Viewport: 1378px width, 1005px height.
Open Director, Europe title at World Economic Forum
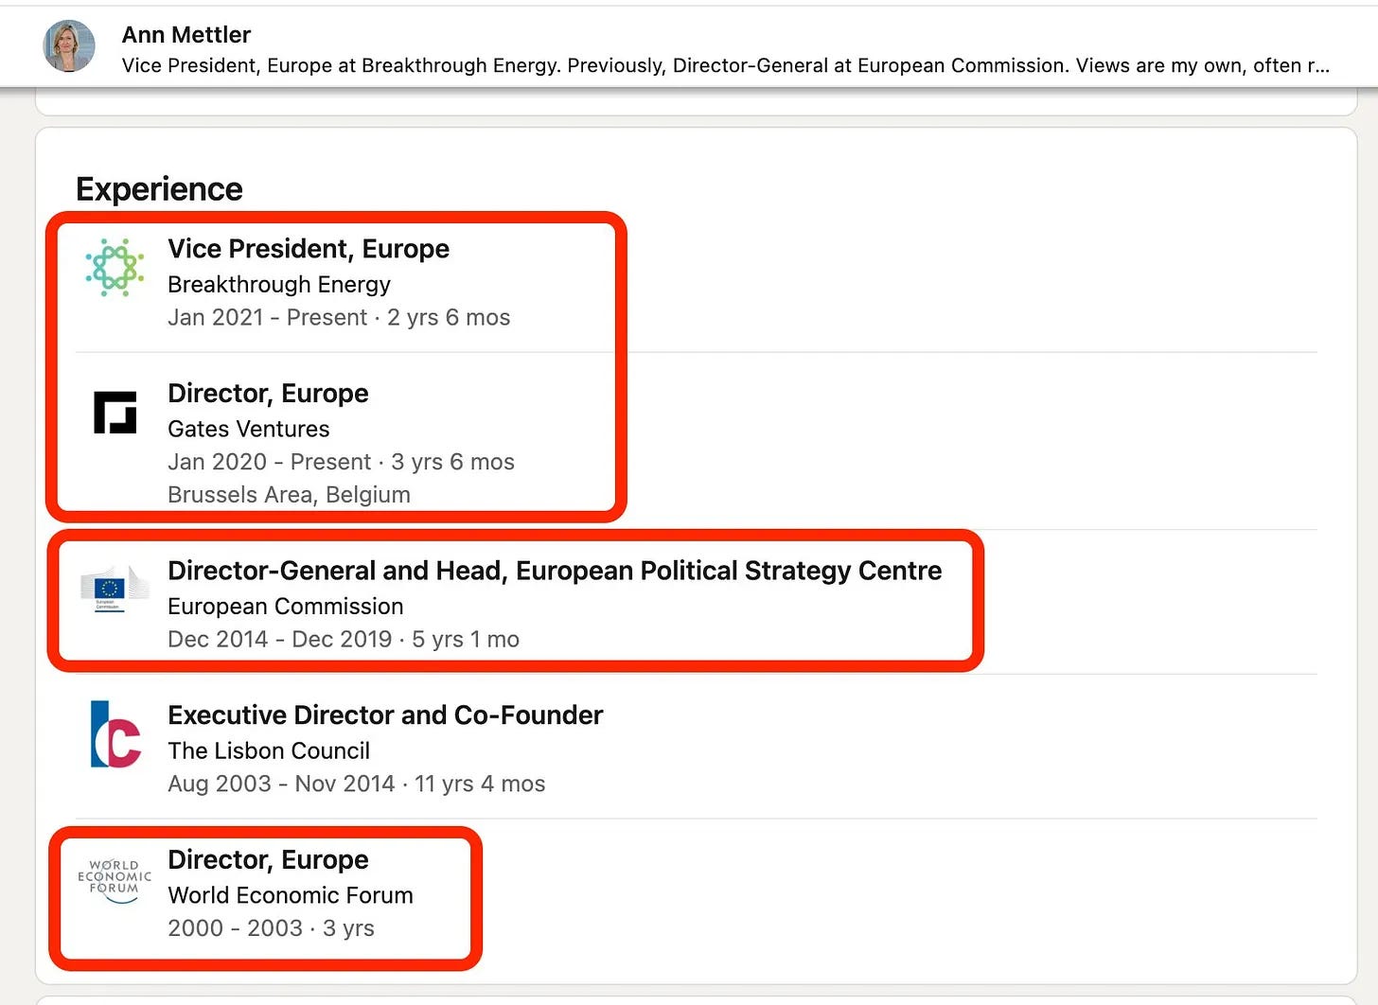(x=268, y=860)
